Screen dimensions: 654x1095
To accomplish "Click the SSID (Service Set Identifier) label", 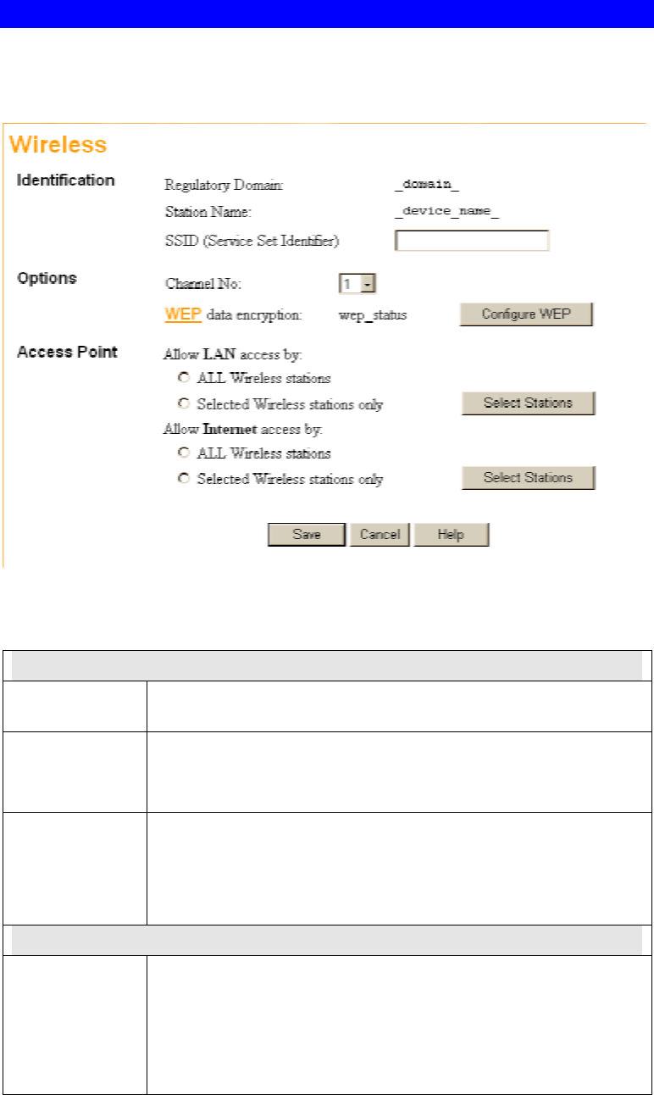I will click(252, 242).
